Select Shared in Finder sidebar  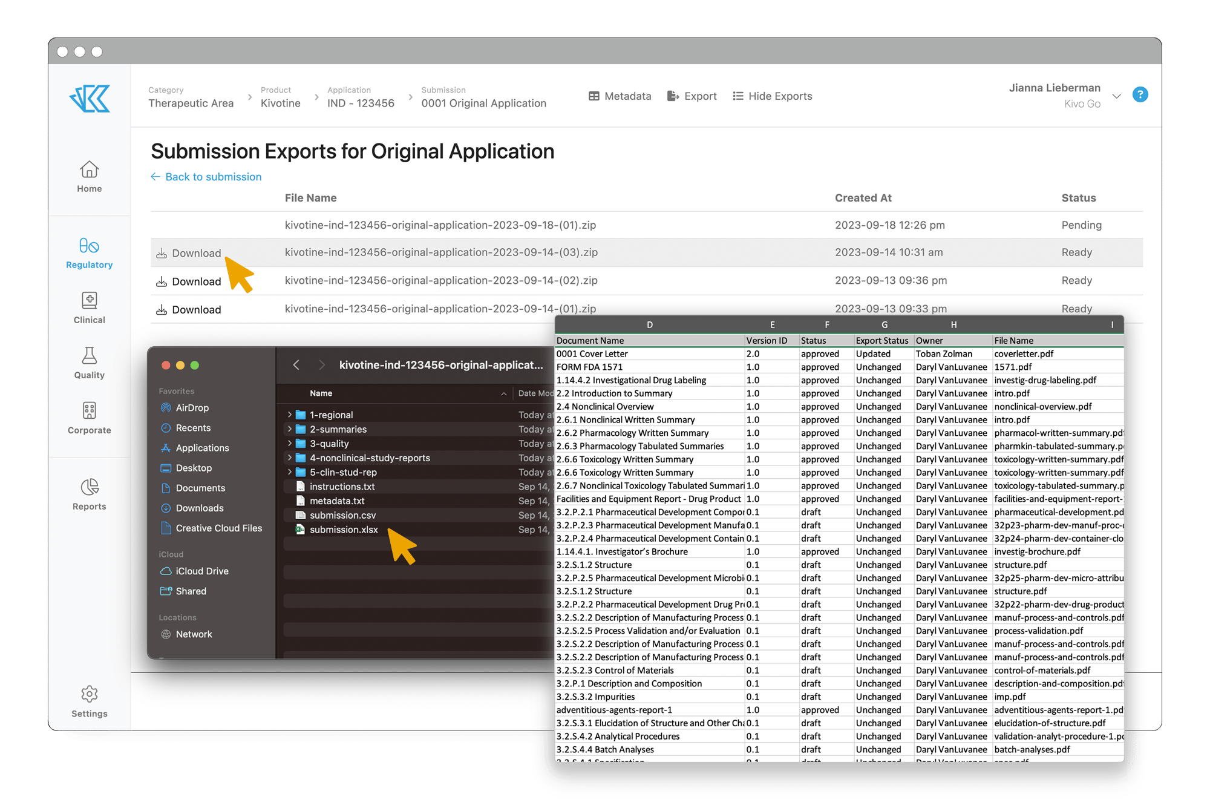click(x=183, y=591)
